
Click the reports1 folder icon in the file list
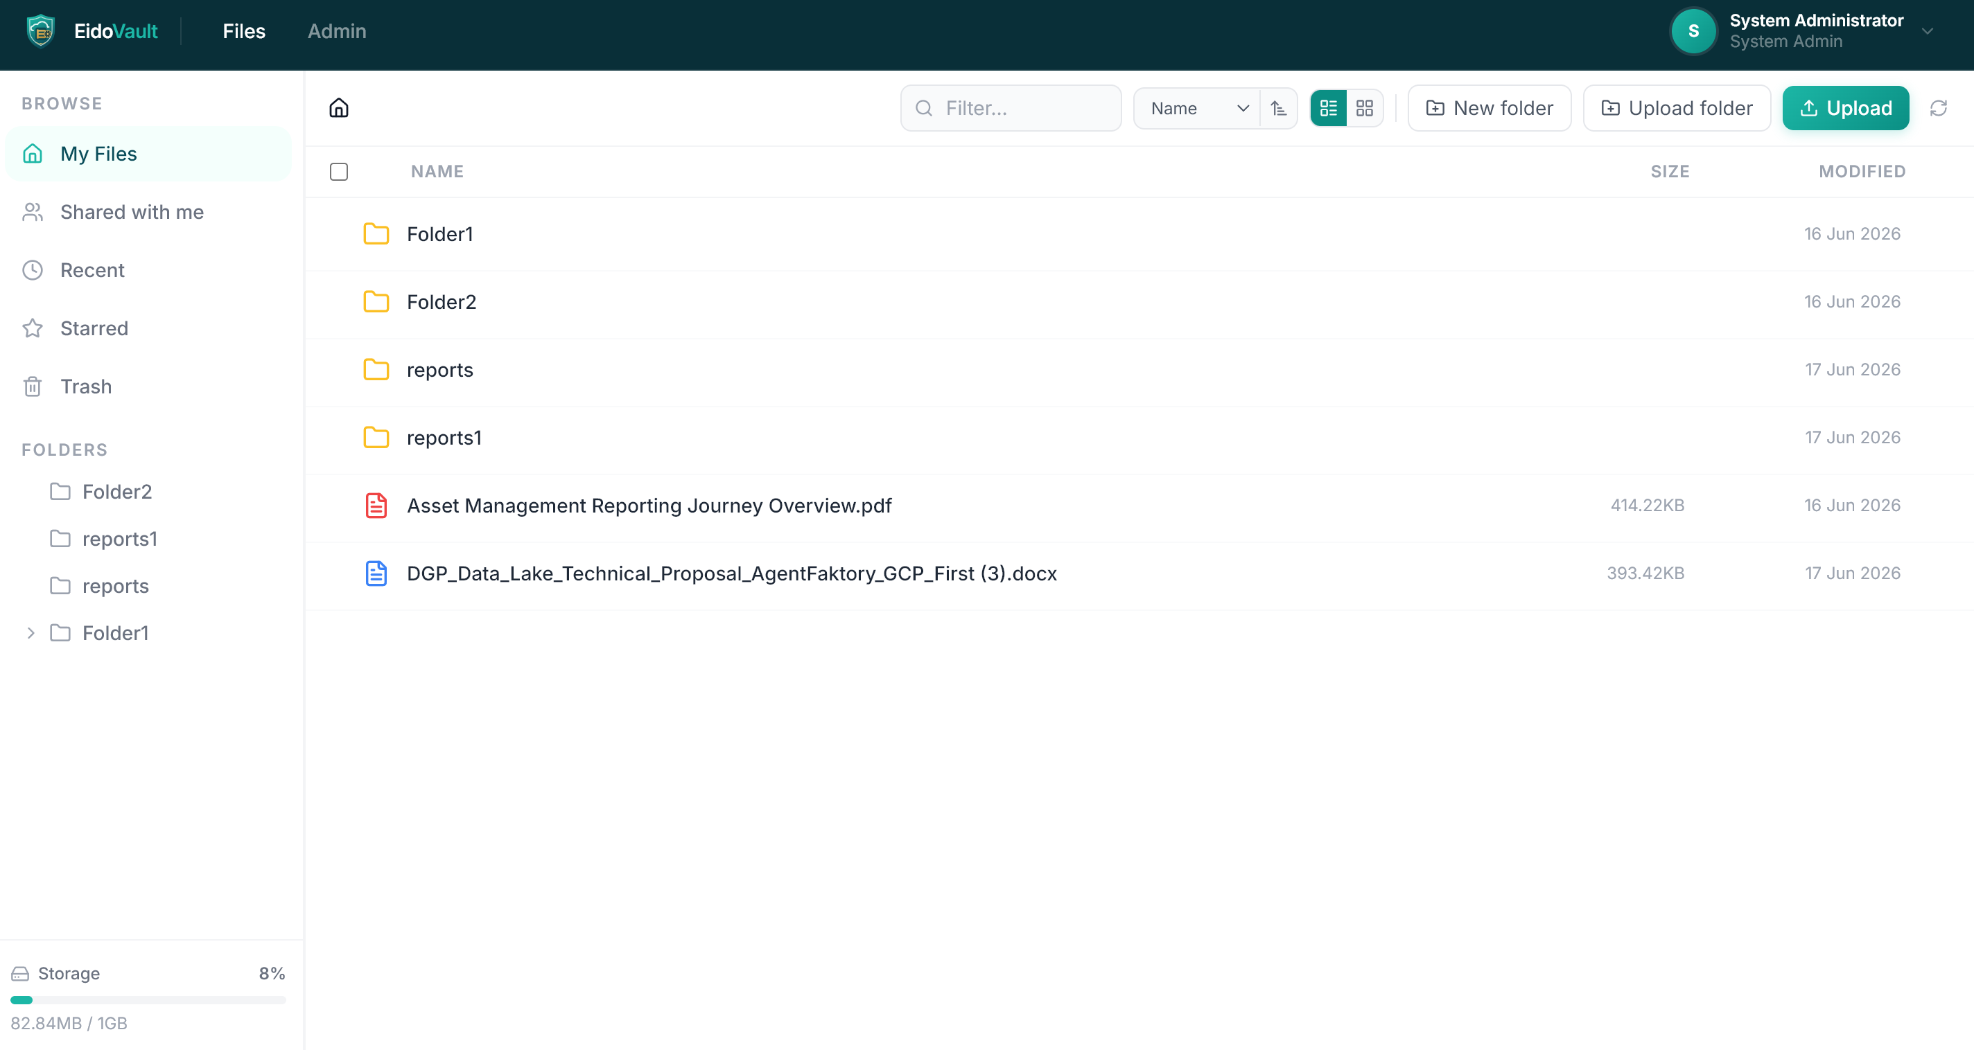pos(376,437)
